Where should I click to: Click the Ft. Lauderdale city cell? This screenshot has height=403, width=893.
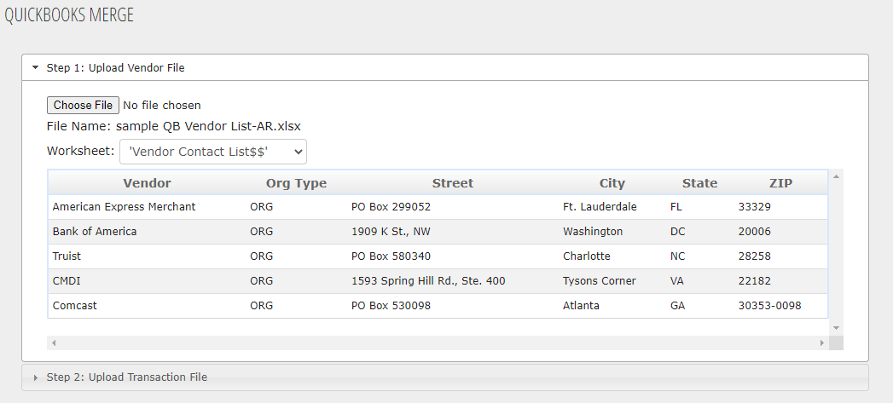[612, 207]
